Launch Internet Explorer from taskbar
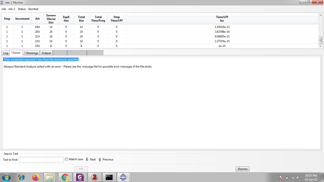 coord(21,177)
